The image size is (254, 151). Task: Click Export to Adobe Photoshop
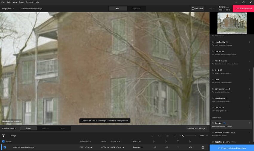tap(232, 148)
